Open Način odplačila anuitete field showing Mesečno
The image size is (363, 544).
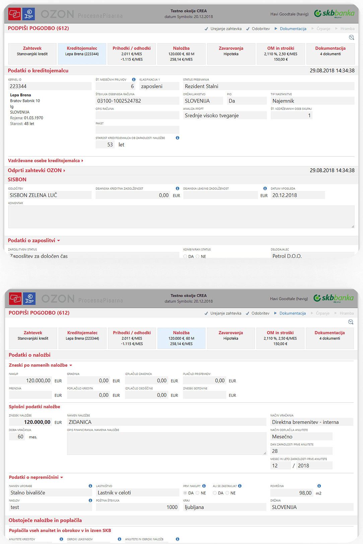point(301,436)
